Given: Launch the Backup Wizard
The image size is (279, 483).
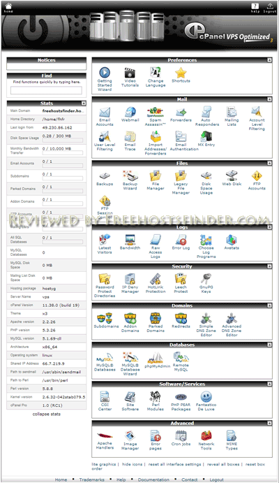Looking at the screenshot, I should pyautogui.click(x=130, y=180).
